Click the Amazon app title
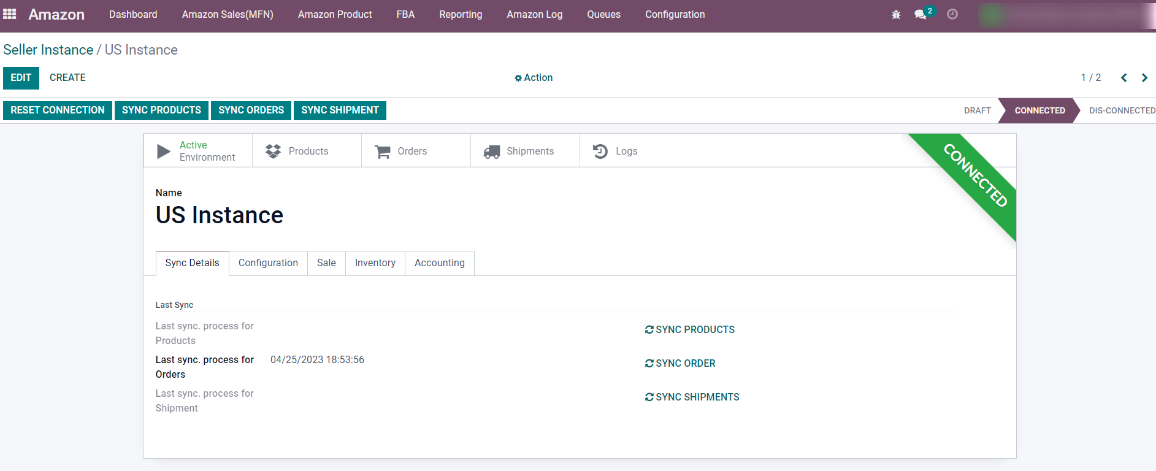 tap(56, 14)
